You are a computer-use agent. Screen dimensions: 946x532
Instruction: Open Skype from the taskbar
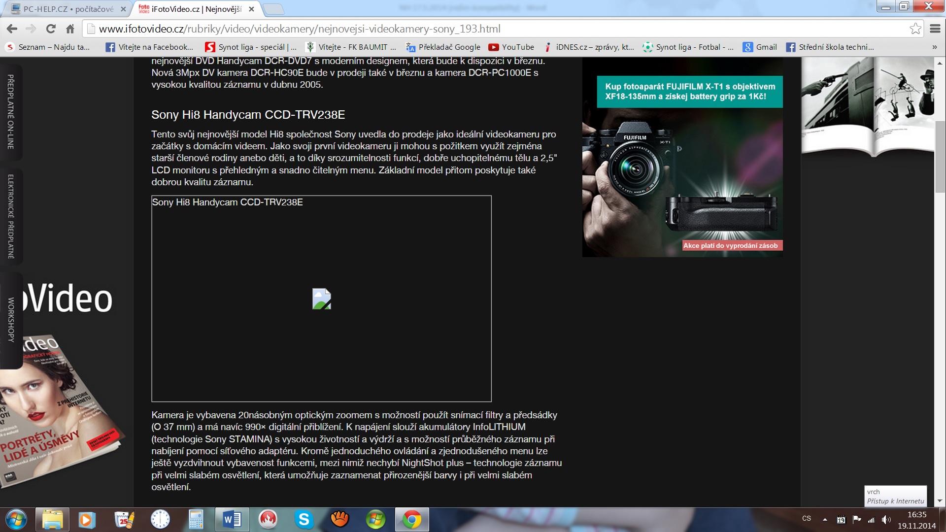point(304,519)
